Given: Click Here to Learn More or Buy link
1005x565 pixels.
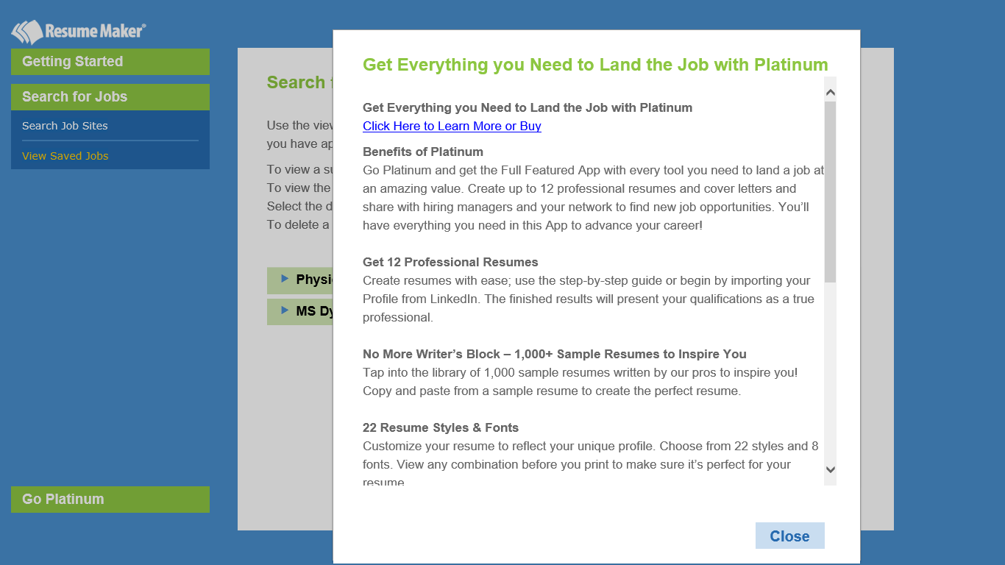Looking at the screenshot, I should (x=452, y=126).
